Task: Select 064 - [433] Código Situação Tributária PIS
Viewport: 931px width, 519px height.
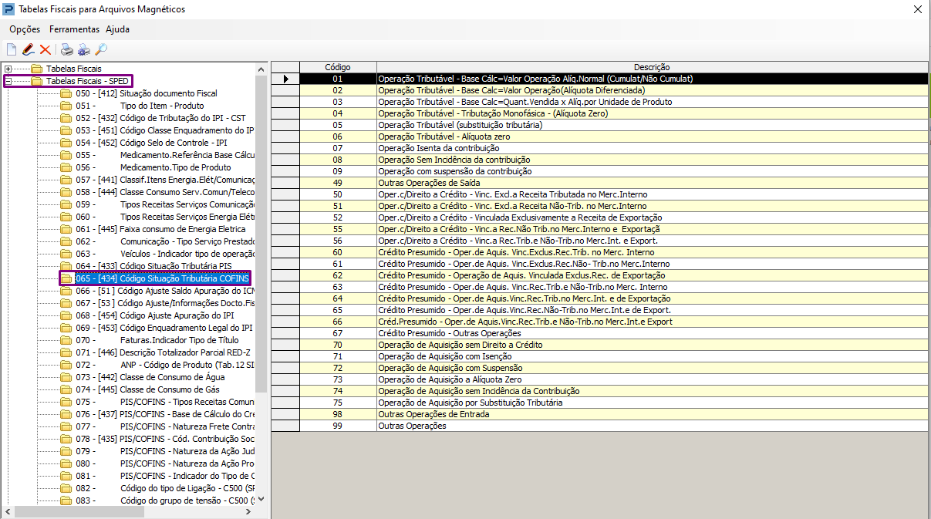Action: (154, 266)
